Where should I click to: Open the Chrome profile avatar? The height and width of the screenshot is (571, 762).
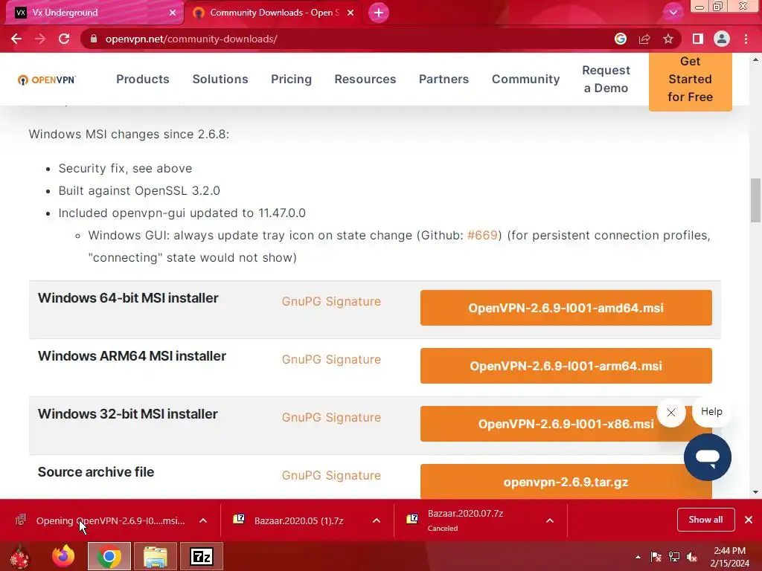[722, 39]
